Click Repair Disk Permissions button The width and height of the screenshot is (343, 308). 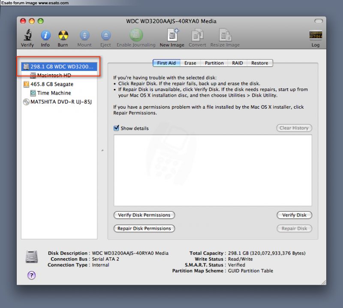coord(144,229)
